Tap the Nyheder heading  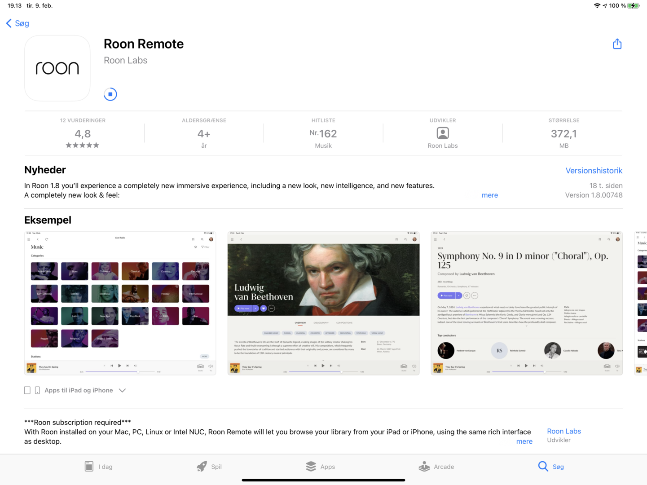(45, 170)
